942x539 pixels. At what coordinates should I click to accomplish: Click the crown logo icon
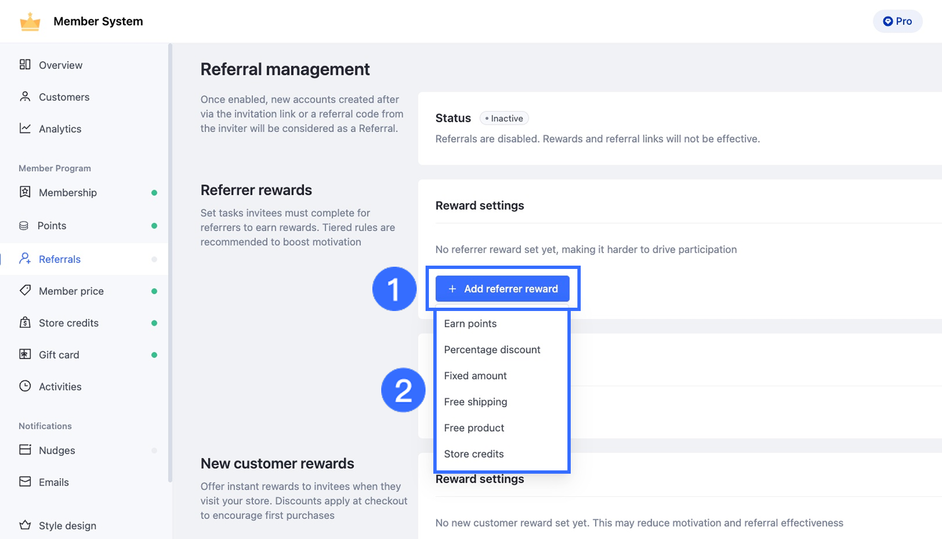pos(30,22)
